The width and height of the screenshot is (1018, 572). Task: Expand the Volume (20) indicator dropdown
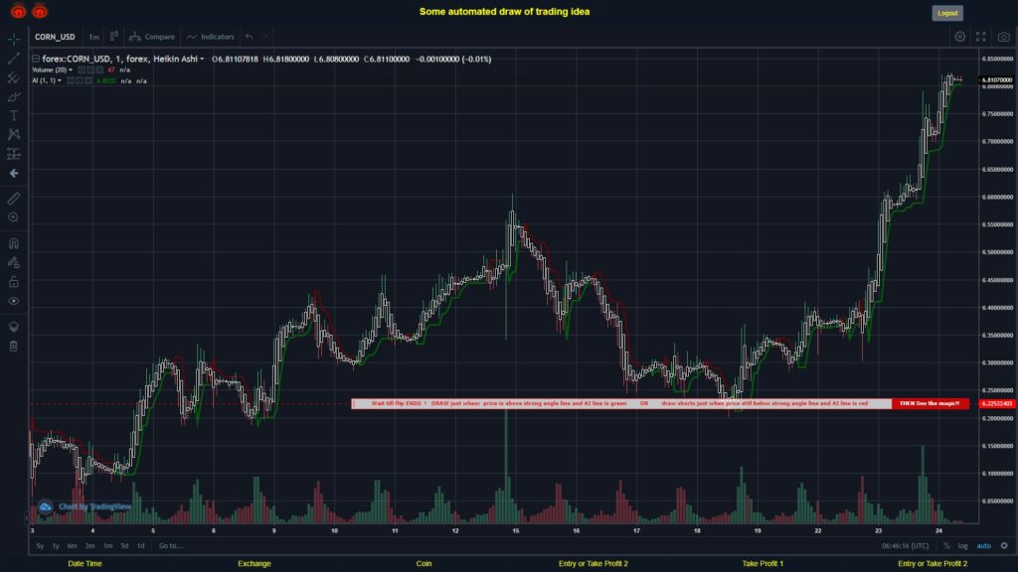click(71, 71)
